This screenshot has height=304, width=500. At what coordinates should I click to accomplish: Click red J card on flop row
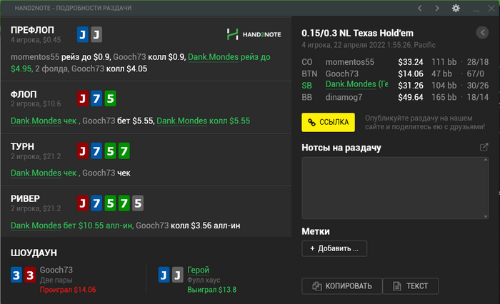(x=82, y=98)
